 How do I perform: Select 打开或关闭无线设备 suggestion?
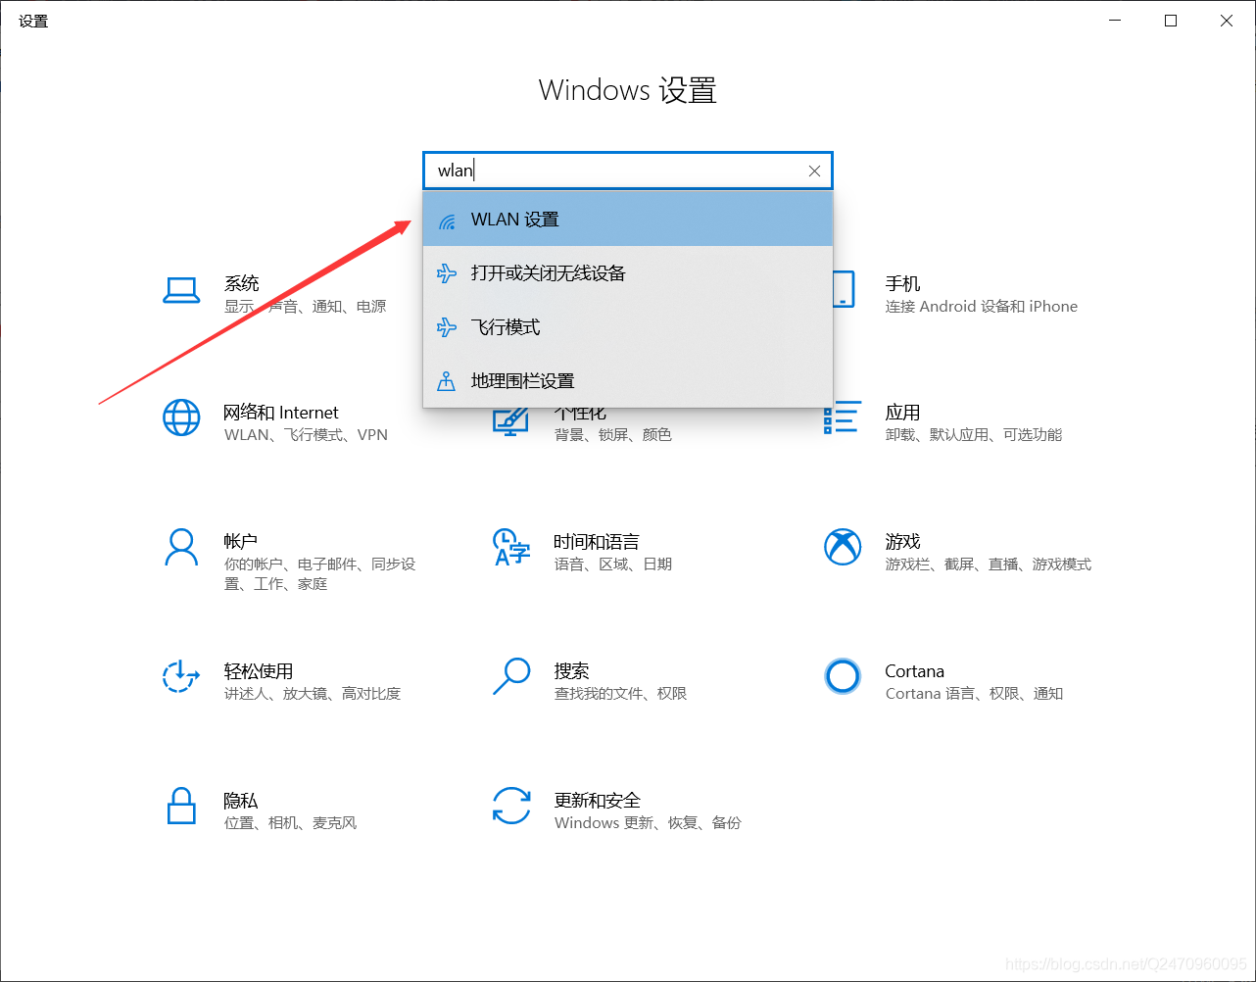coord(628,273)
